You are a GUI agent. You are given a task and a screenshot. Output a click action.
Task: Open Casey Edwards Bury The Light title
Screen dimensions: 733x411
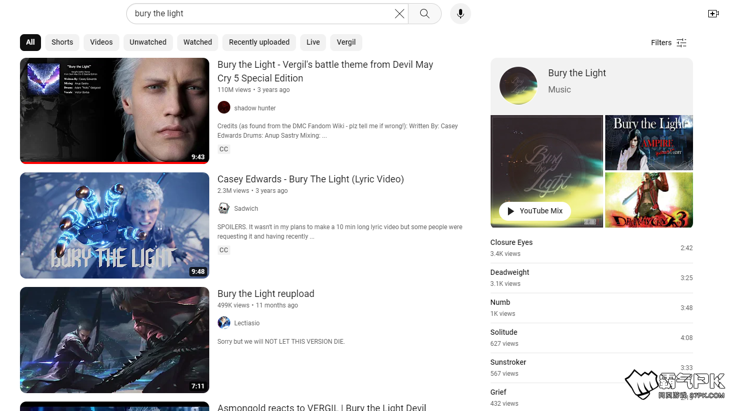[x=311, y=179]
